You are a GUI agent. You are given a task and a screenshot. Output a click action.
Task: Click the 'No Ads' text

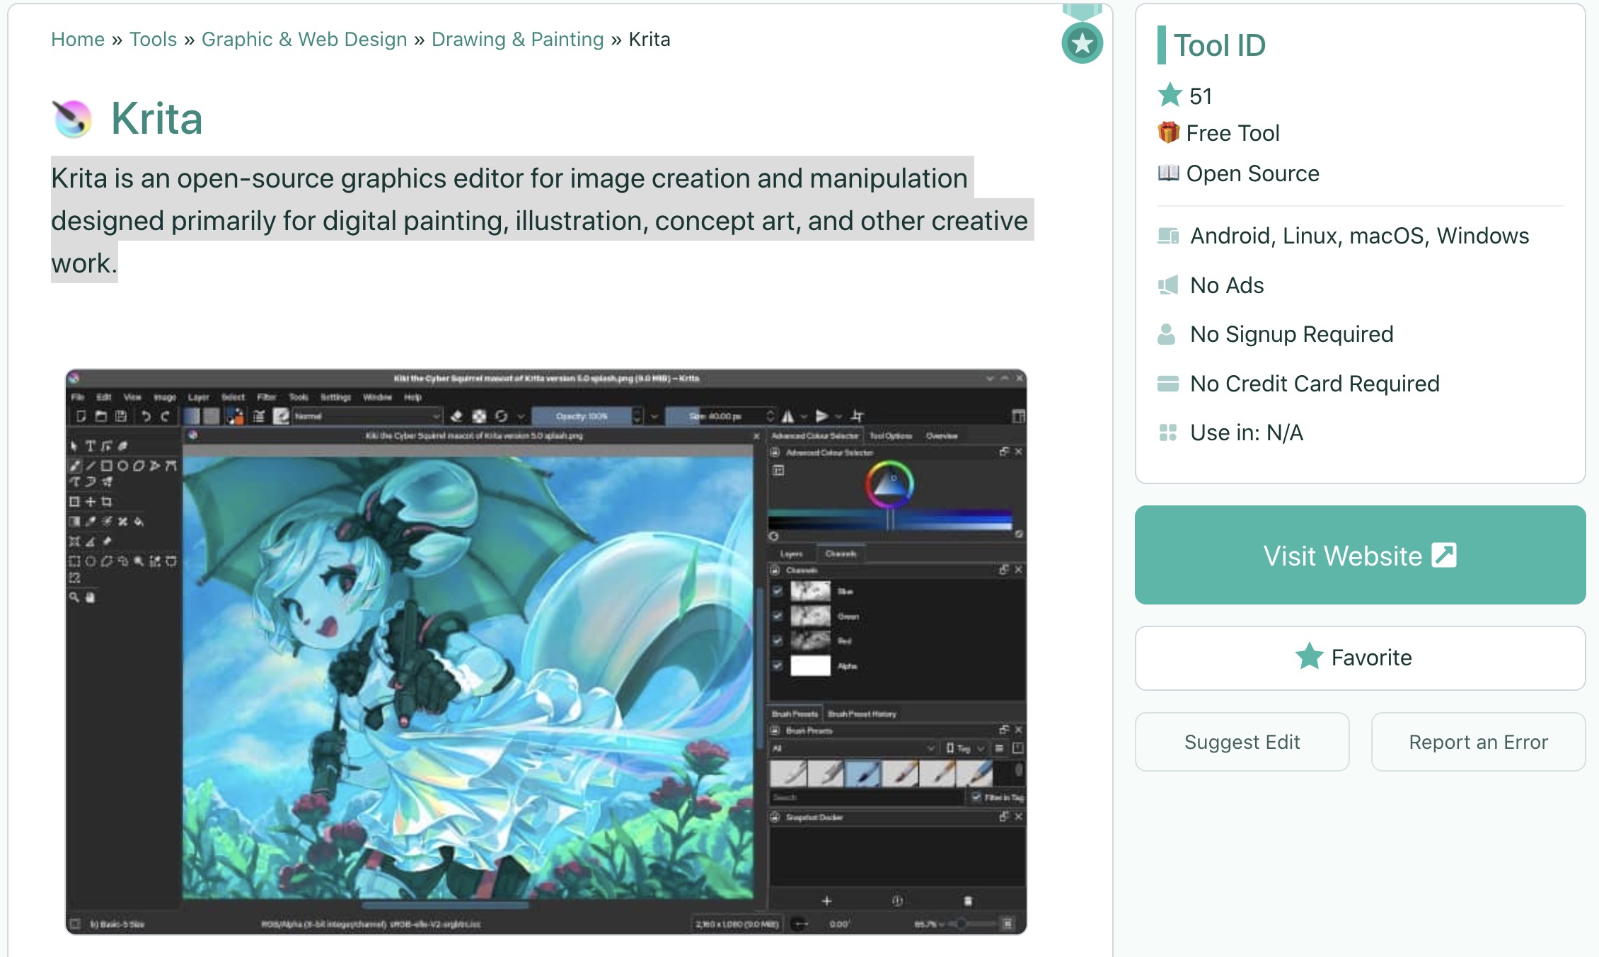(x=1227, y=285)
